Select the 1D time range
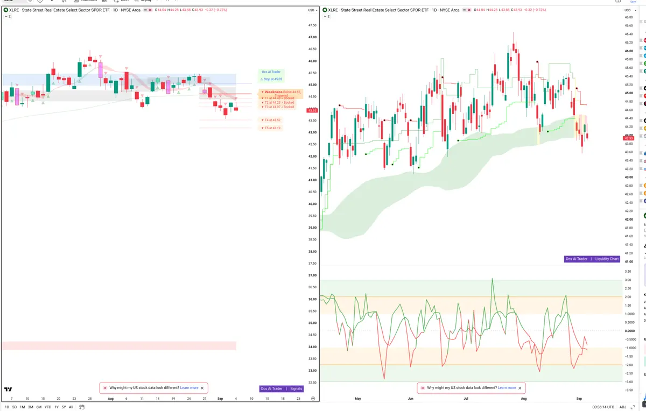Viewport: 646px width, 411px height. point(6,407)
